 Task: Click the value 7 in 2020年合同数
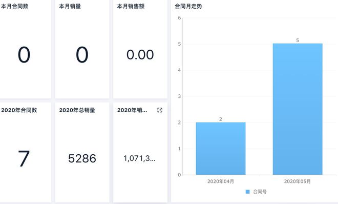[x=24, y=158]
